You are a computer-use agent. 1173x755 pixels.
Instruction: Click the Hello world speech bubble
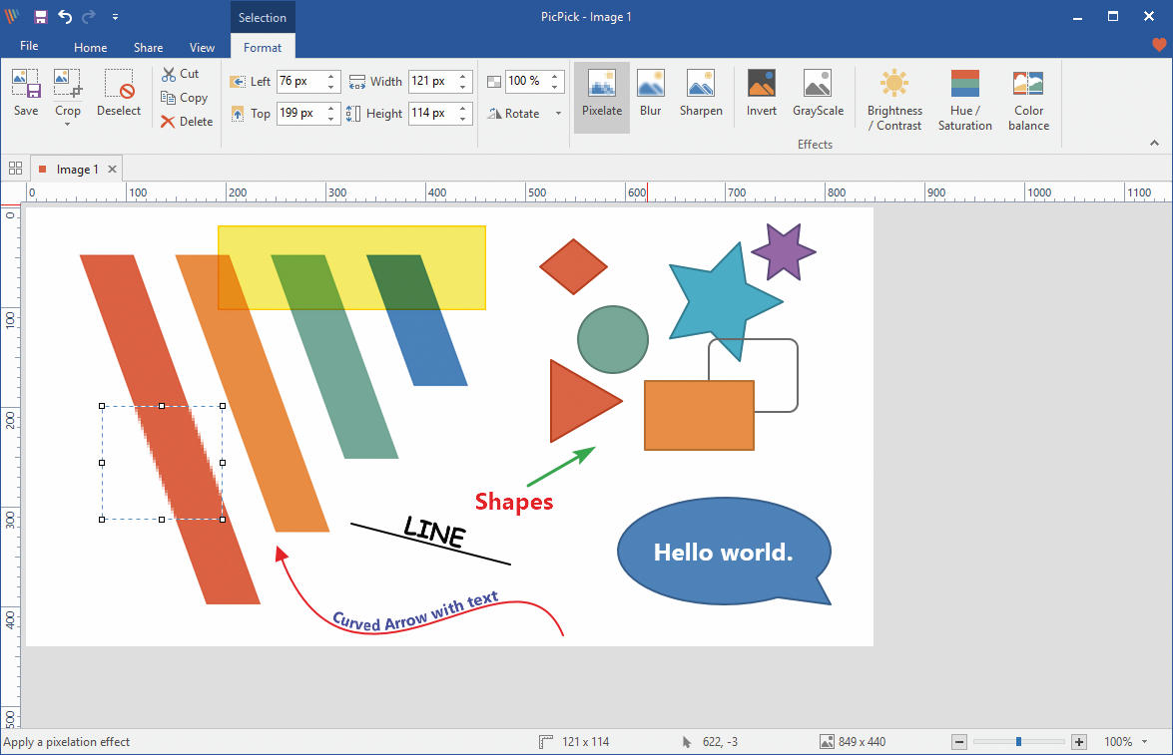coord(723,552)
